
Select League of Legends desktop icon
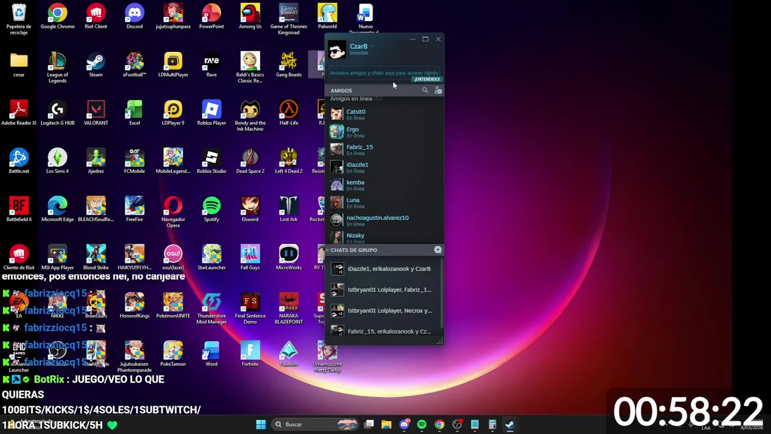57,68
